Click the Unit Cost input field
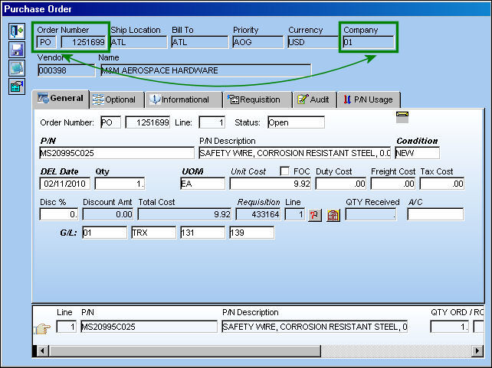The width and height of the screenshot is (492, 368). click(x=271, y=184)
